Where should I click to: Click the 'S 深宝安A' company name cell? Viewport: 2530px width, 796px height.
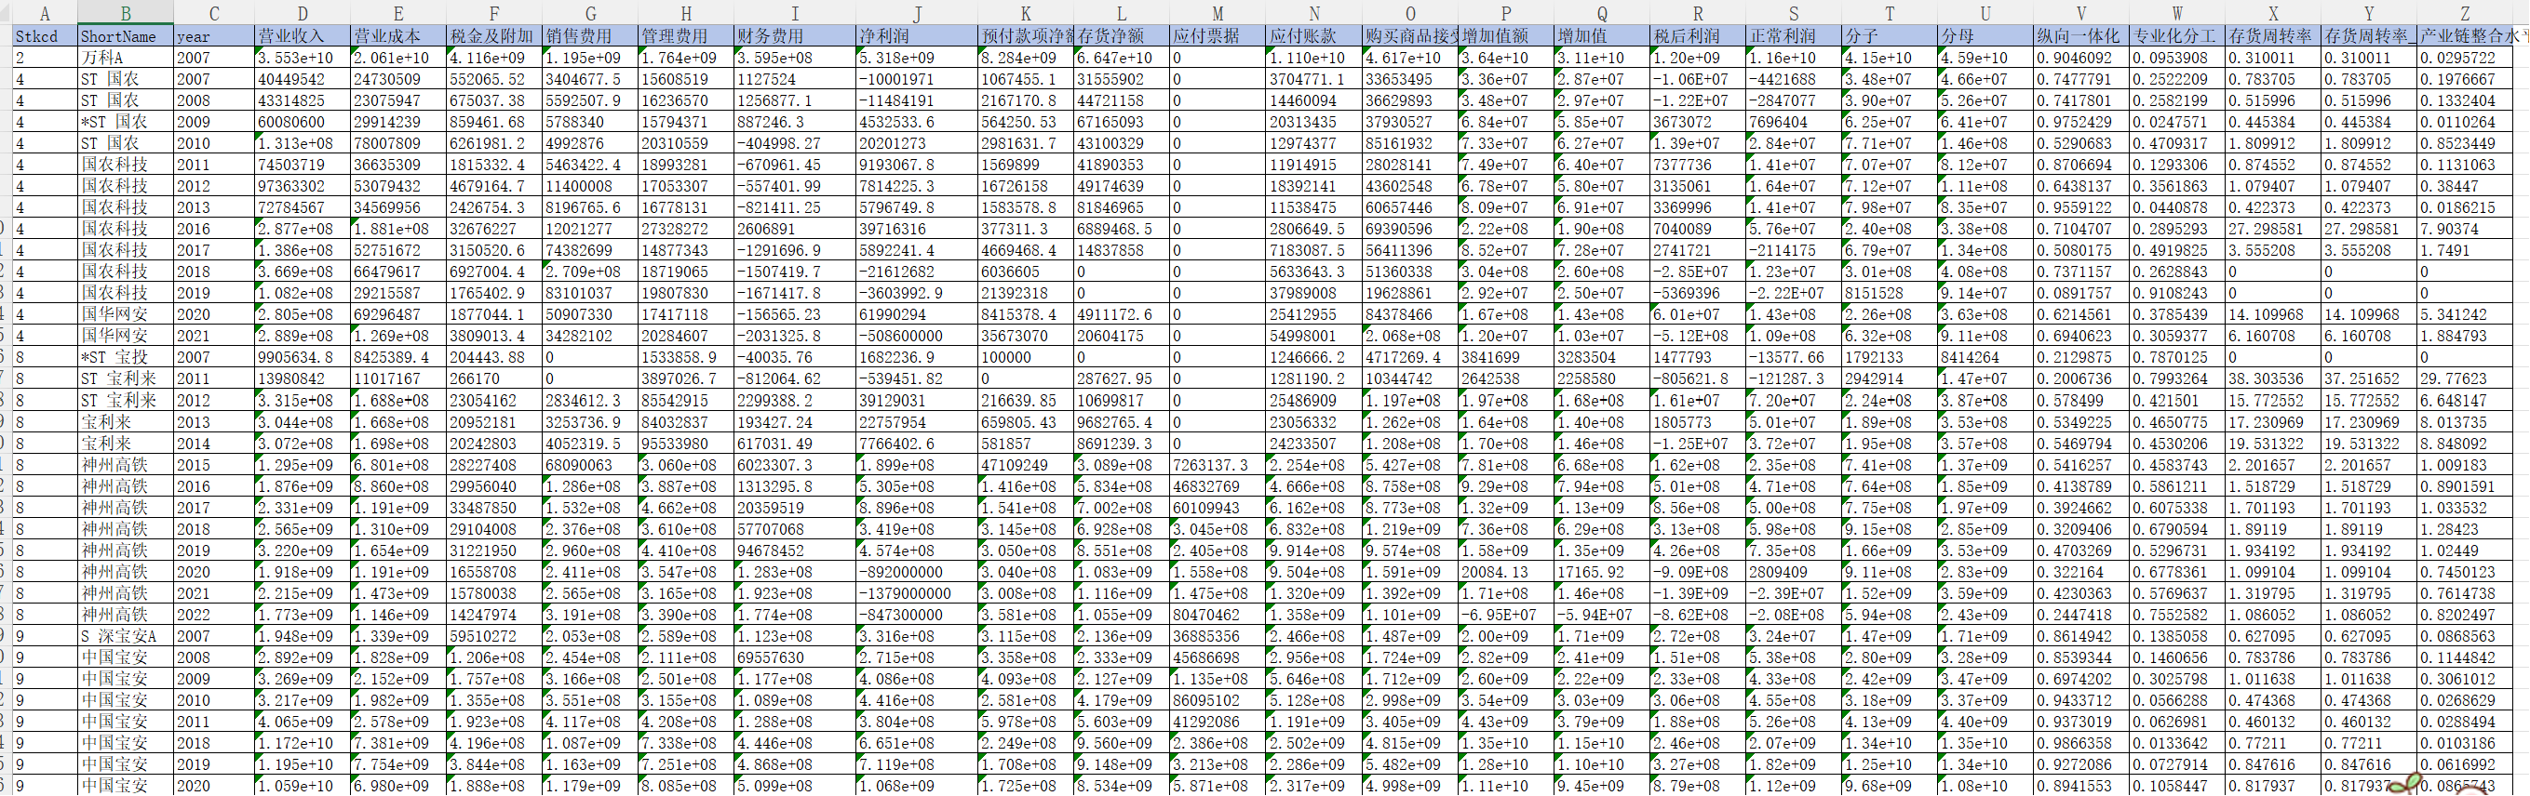[126, 636]
